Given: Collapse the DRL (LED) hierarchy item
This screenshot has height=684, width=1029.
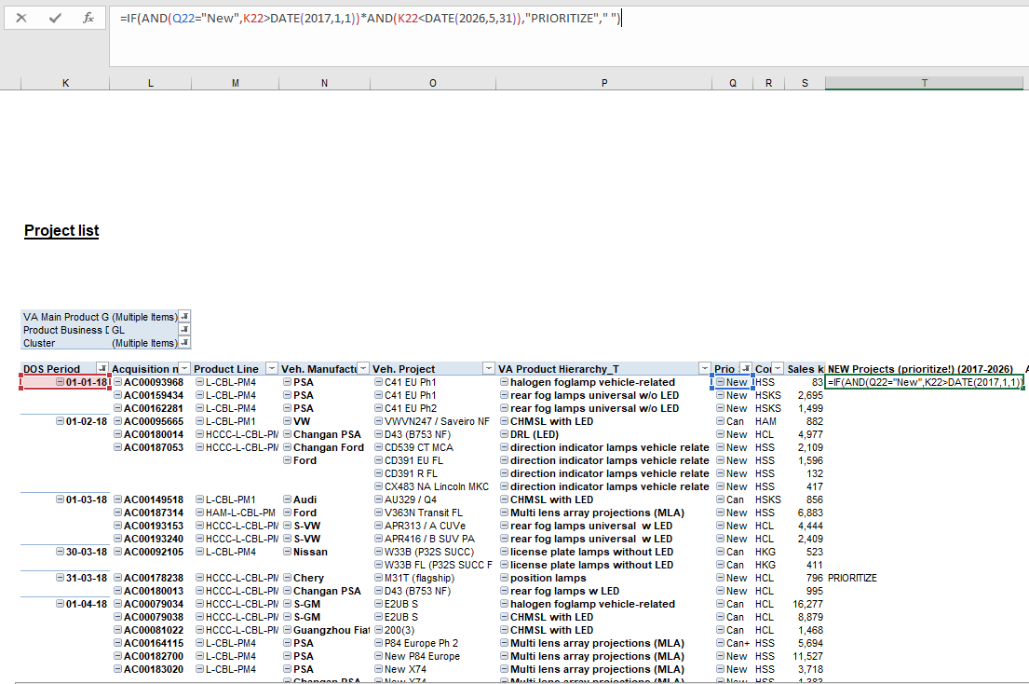Looking at the screenshot, I should tap(504, 434).
